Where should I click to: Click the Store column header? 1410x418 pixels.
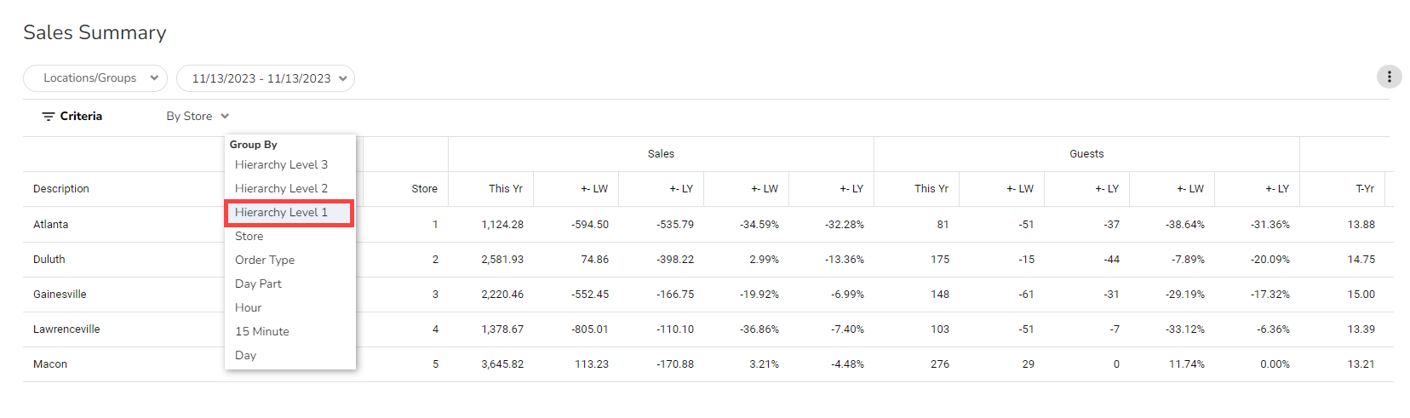tap(424, 189)
